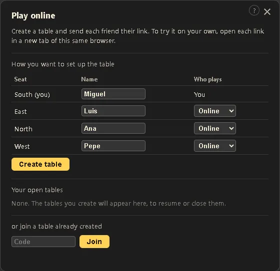This screenshot has width=280, height=271.
Task: Open the East seat Online dropdown
Action: pyautogui.click(x=215, y=111)
